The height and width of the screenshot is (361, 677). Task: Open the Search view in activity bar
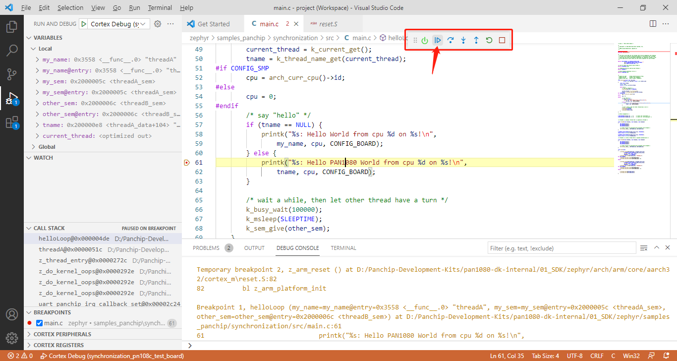tap(12, 50)
